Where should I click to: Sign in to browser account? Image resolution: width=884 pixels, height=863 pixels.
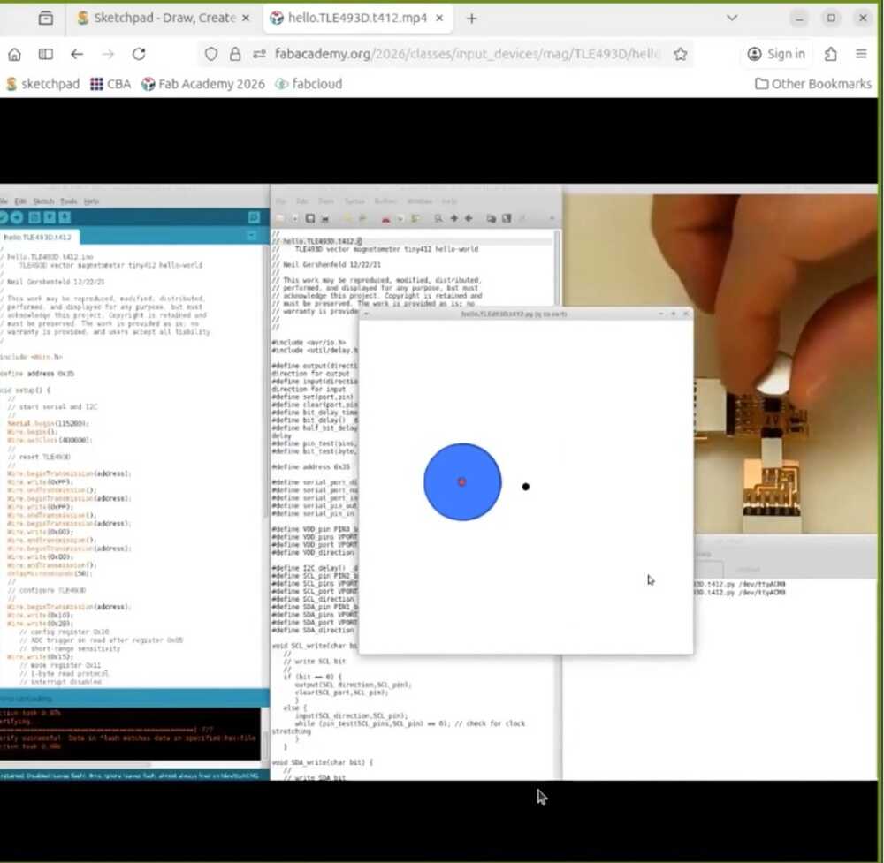pyautogui.click(x=776, y=54)
